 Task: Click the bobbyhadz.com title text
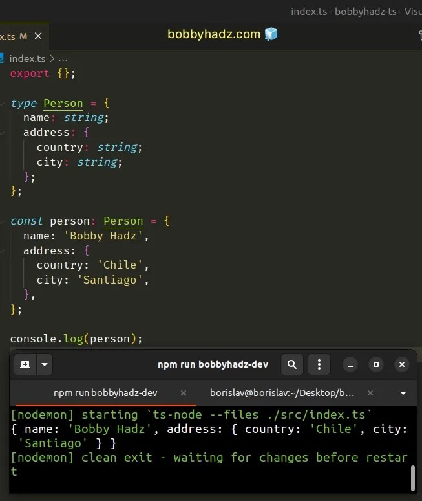214,34
